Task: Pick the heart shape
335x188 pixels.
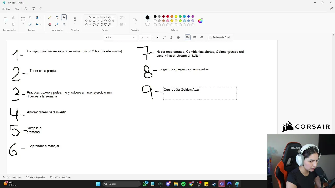Action: coord(105,25)
